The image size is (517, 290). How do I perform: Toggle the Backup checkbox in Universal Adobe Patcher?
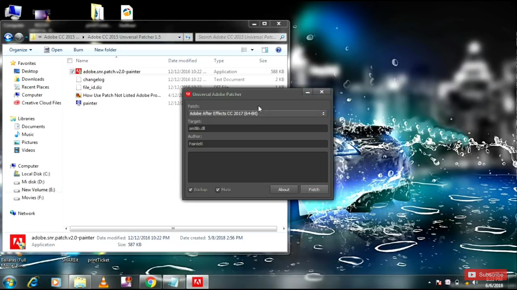point(191,190)
